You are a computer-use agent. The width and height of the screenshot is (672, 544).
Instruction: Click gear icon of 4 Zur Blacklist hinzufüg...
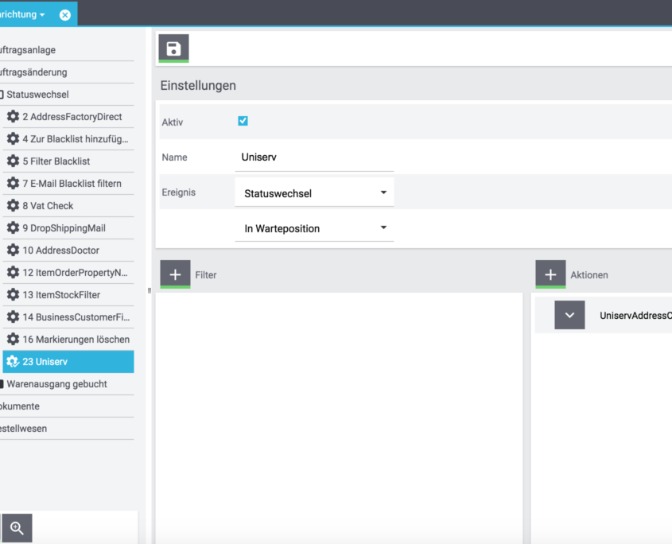point(13,138)
